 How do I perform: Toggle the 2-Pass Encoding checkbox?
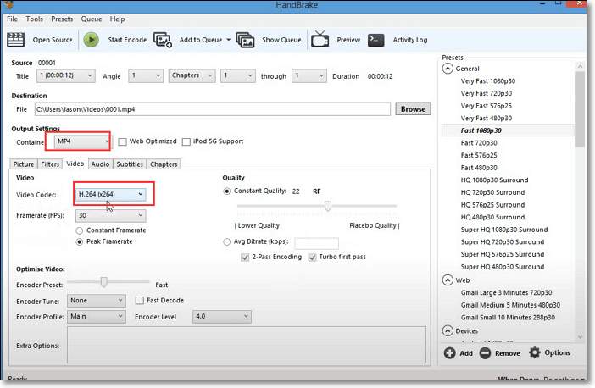coord(245,258)
